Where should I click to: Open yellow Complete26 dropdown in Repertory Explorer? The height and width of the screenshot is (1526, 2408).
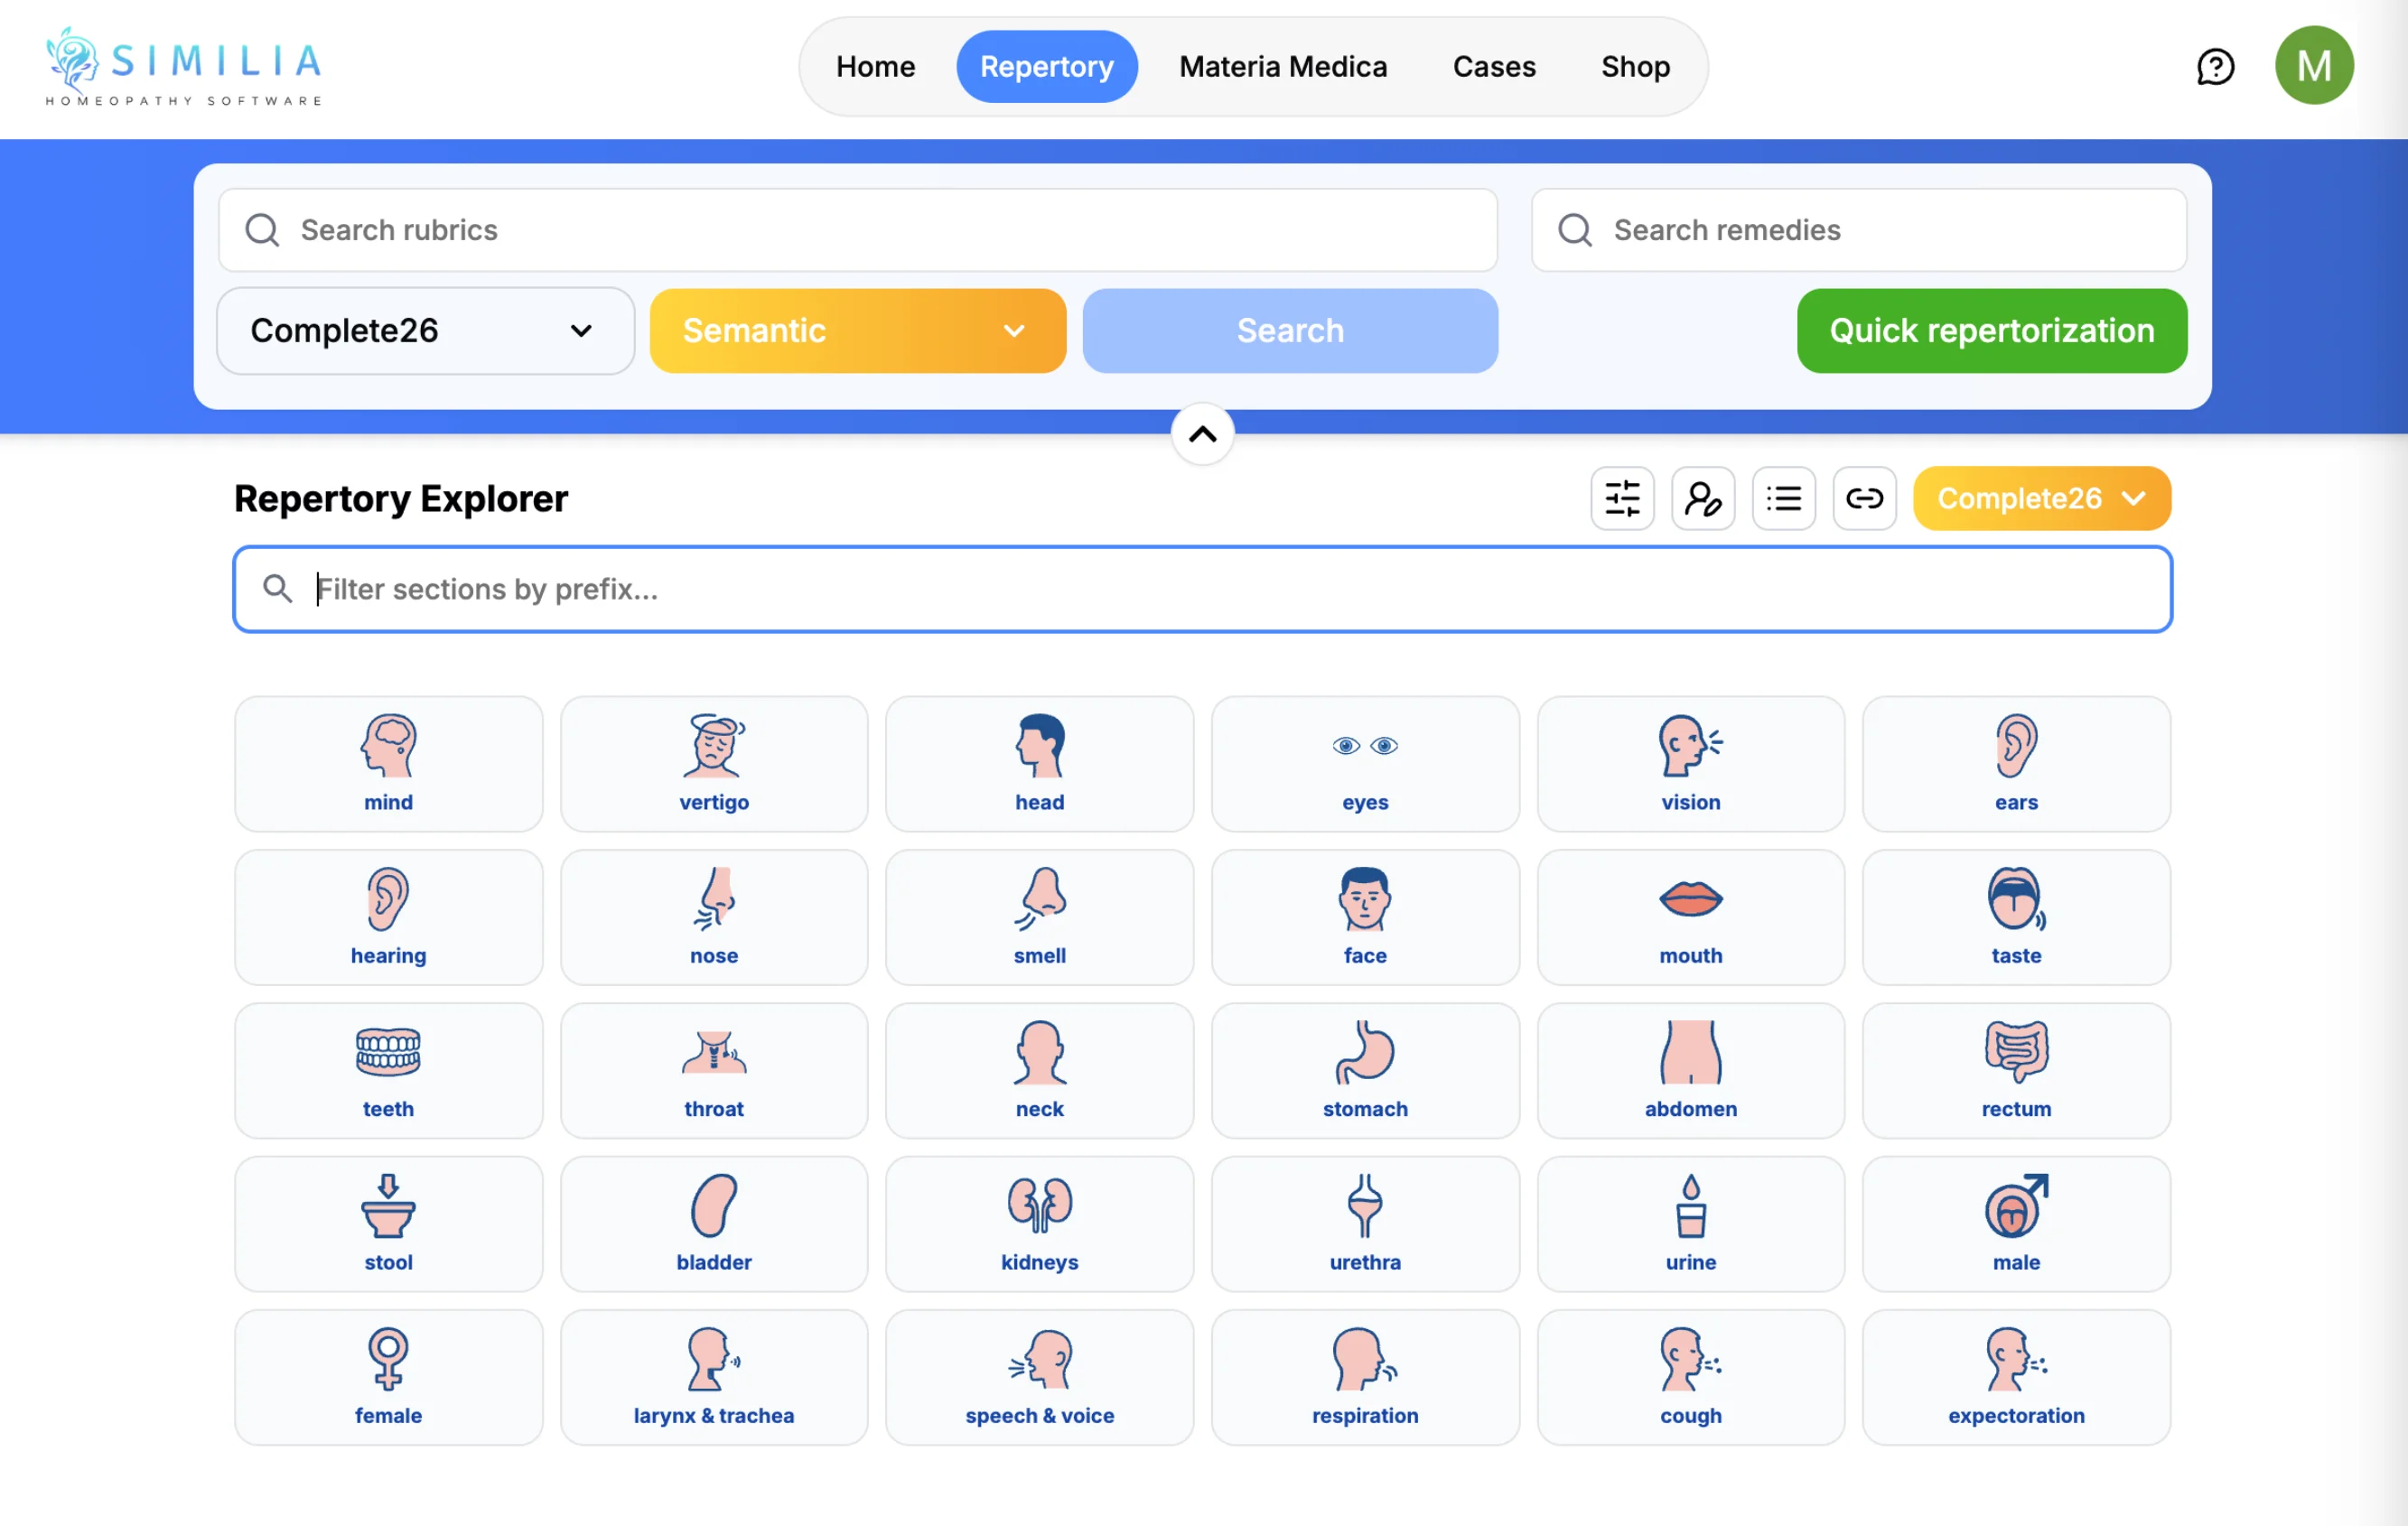2041,498
